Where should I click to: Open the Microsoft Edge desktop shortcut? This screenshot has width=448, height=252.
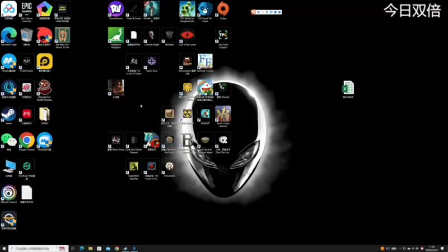pyautogui.click(x=9, y=36)
